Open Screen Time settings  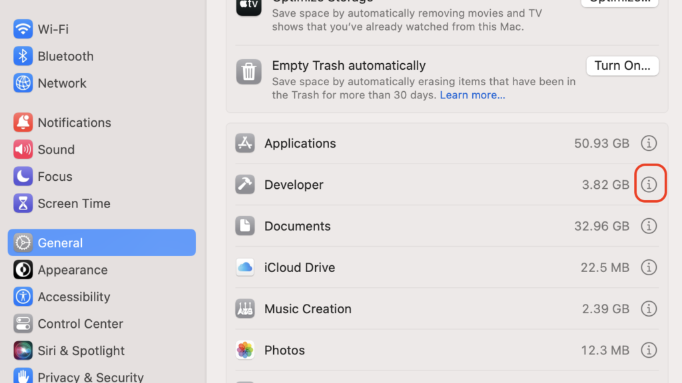coord(69,203)
